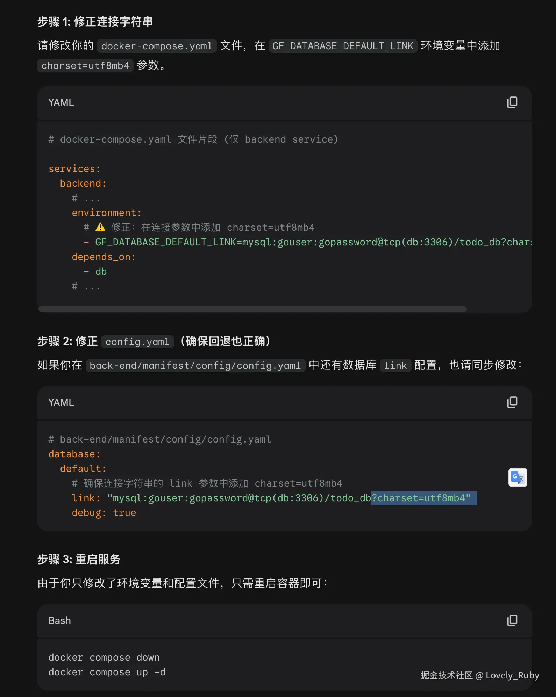Click the Google Translate floating icon
This screenshot has width=556, height=697.
tap(518, 477)
